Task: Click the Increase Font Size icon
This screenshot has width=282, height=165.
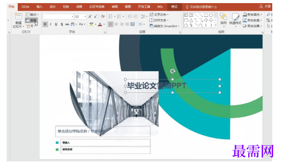Action: (x=90, y=16)
